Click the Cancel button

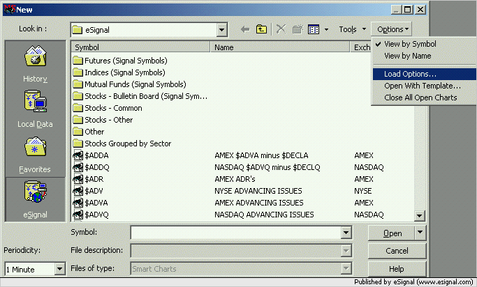coord(397,251)
